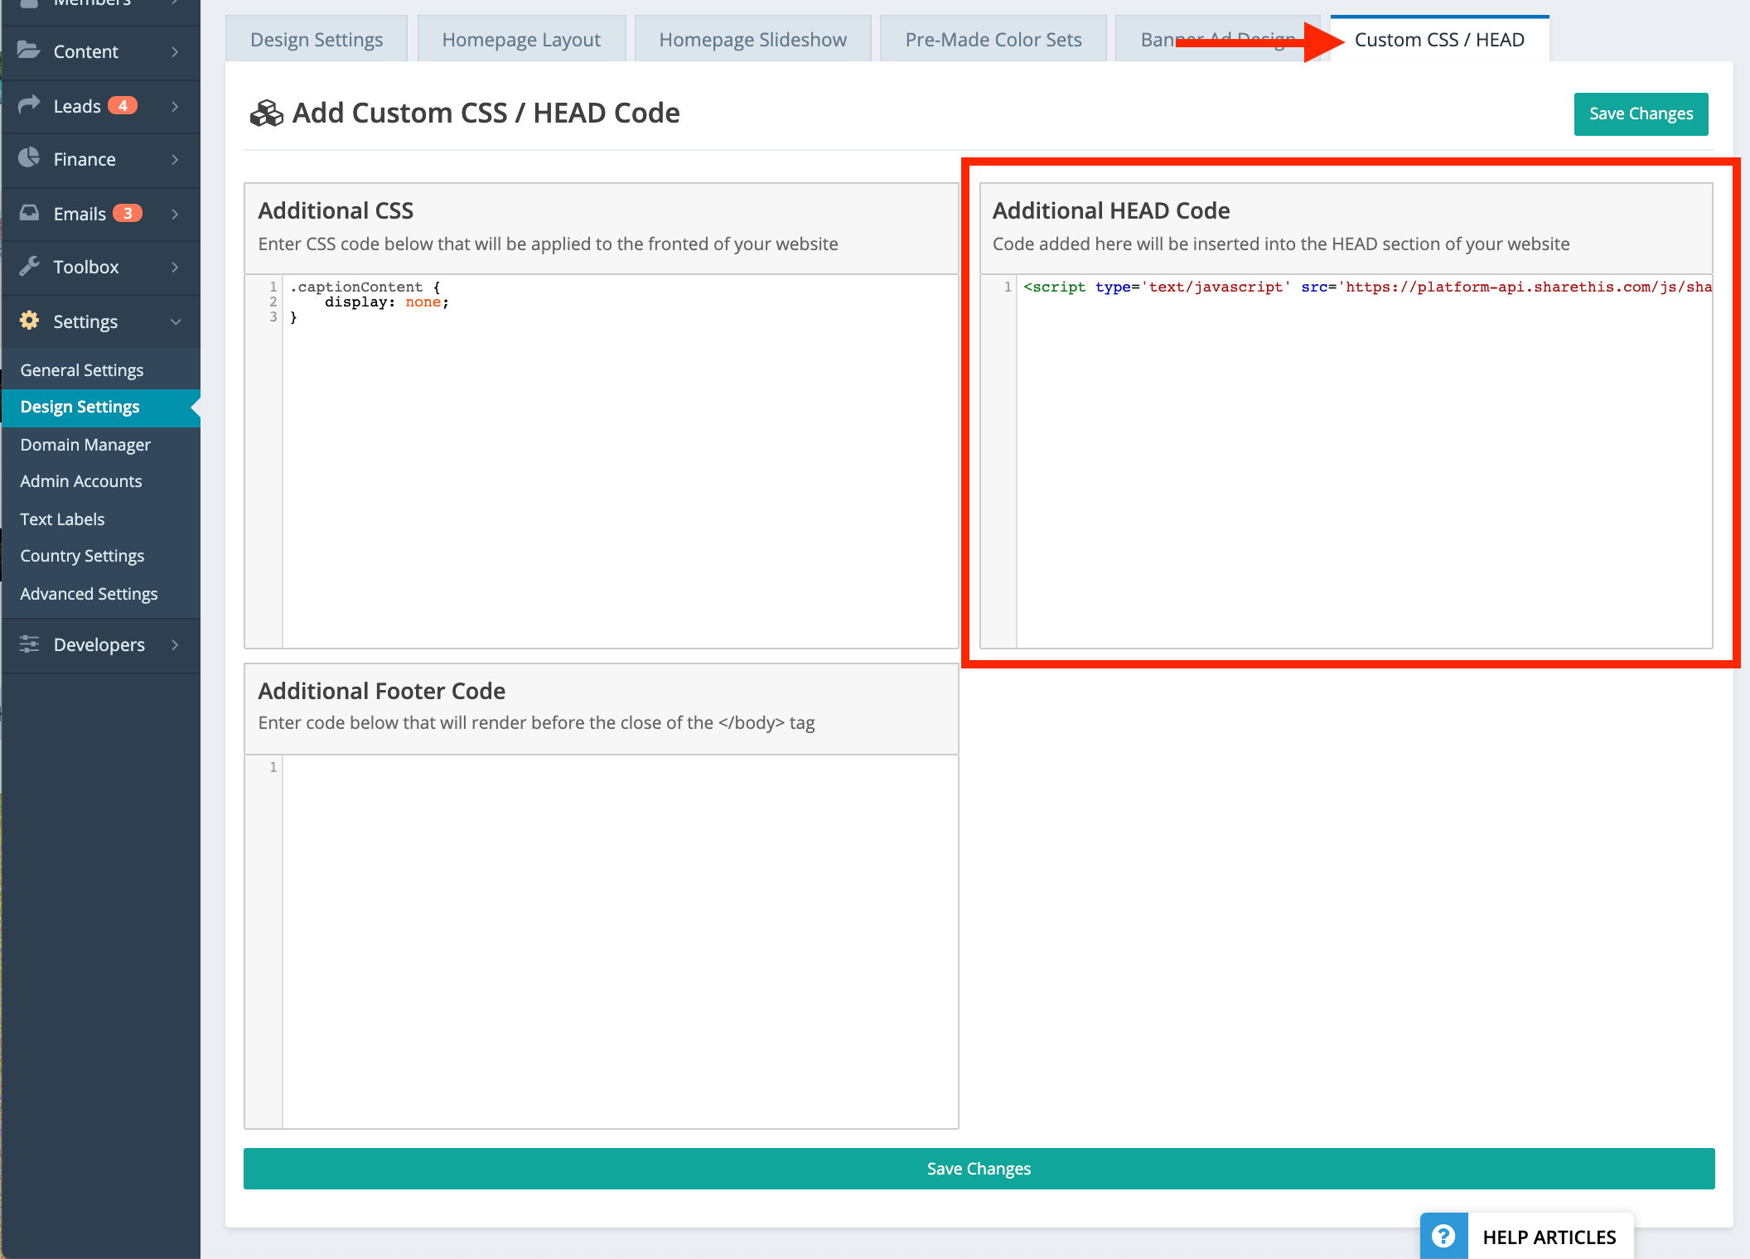This screenshot has height=1259, width=1750.
Task: Click the Emails envelope icon
Action: tap(30, 213)
